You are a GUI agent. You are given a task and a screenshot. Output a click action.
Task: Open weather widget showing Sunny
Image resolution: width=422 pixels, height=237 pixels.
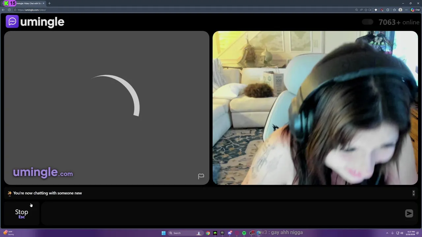(x=9, y=233)
